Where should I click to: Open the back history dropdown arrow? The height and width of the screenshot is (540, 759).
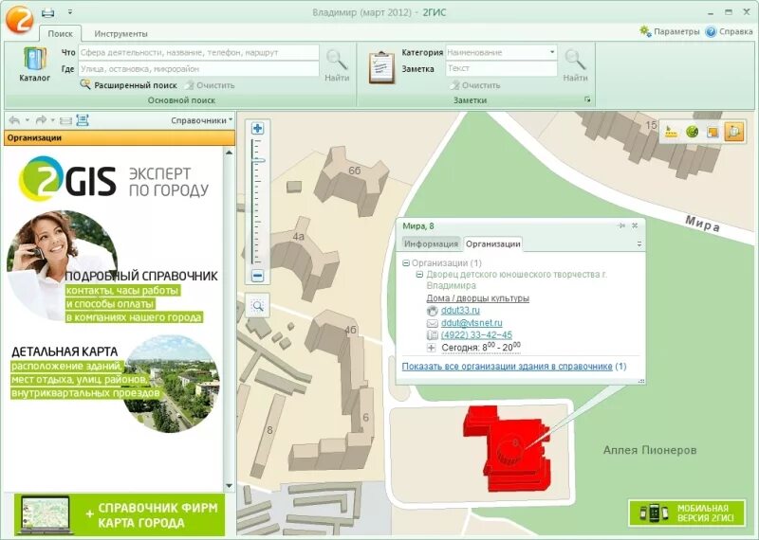click(28, 120)
